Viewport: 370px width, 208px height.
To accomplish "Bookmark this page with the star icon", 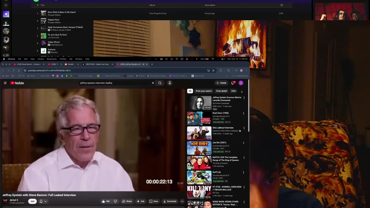I will coord(213,70).
